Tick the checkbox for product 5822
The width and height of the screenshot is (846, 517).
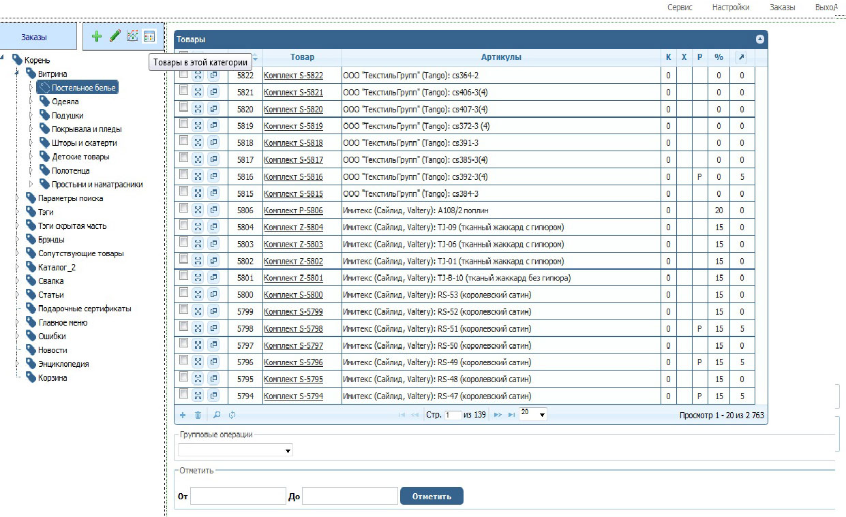[183, 73]
